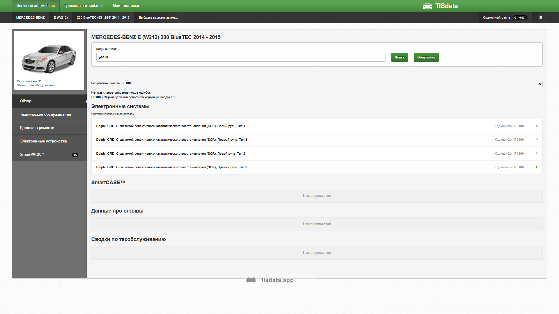Click the tisdata.app footer logo
Screen dimensions: 559x314
[x=270, y=280]
